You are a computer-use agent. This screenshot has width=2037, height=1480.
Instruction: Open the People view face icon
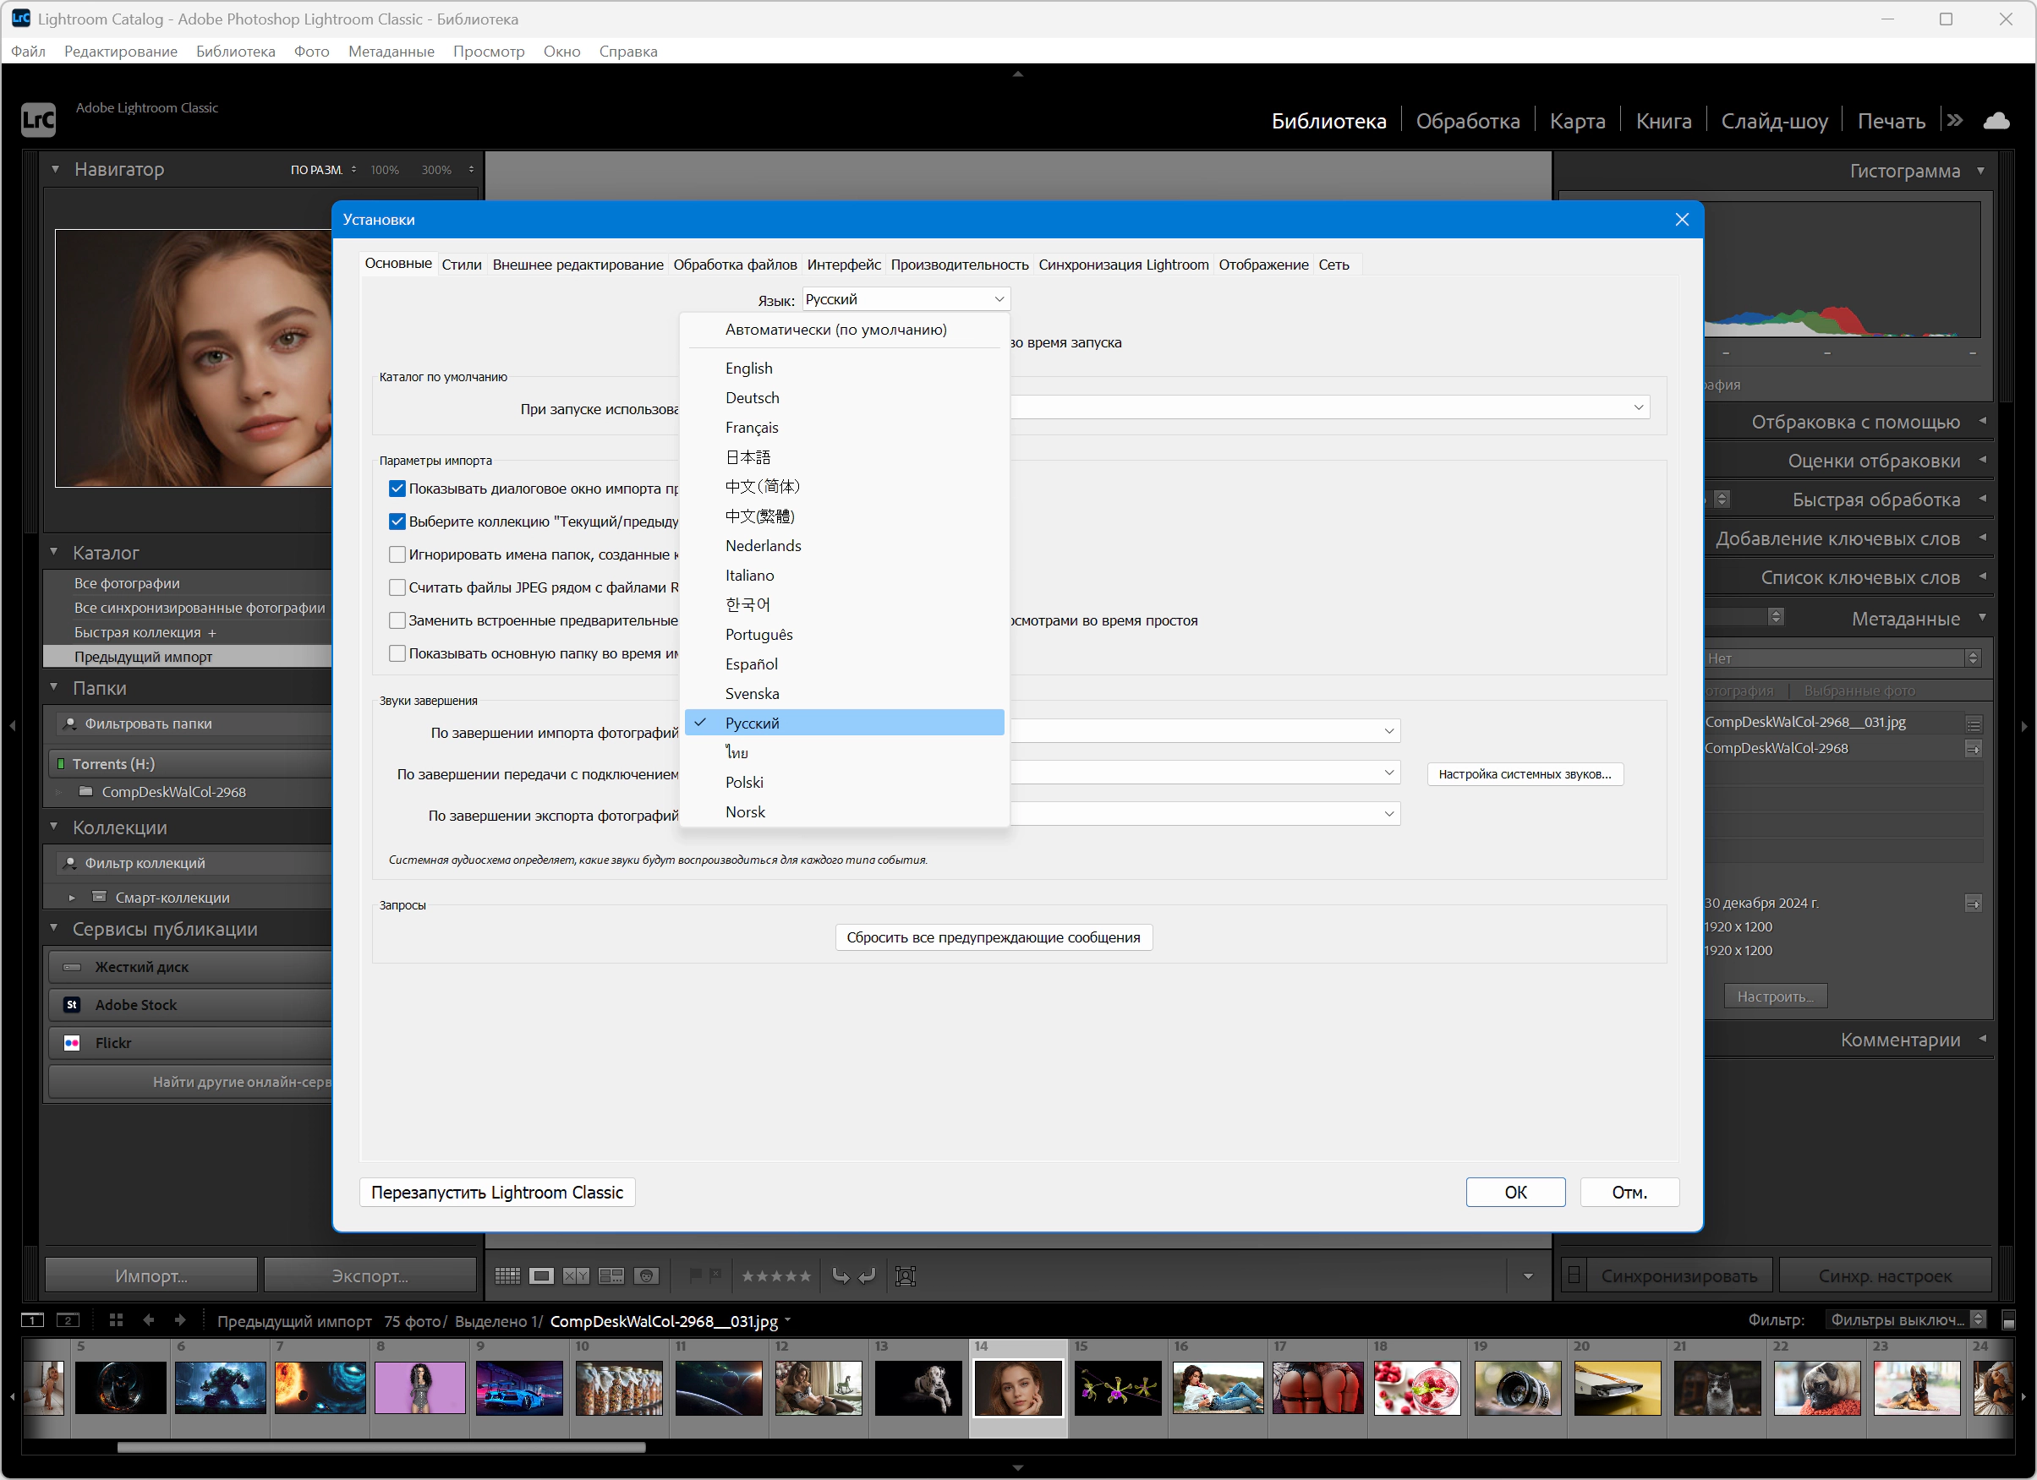pos(646,1275)
